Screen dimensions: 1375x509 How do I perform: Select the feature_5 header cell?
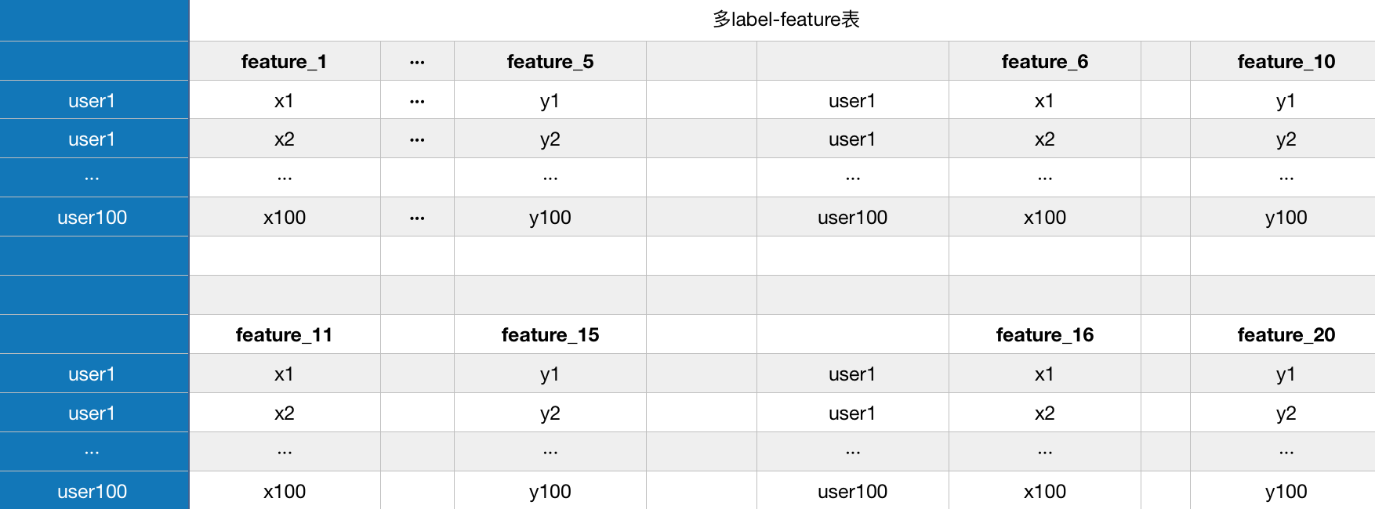pos(550,61)
